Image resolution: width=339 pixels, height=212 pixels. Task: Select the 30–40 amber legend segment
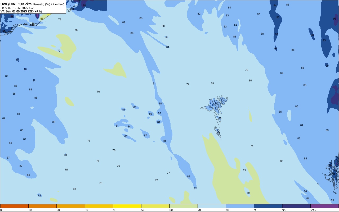tap(99, 206)
